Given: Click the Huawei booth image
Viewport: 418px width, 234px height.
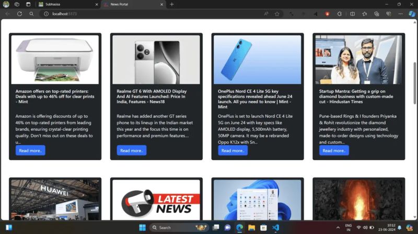Looking at the screenshot, I should 55,200.
